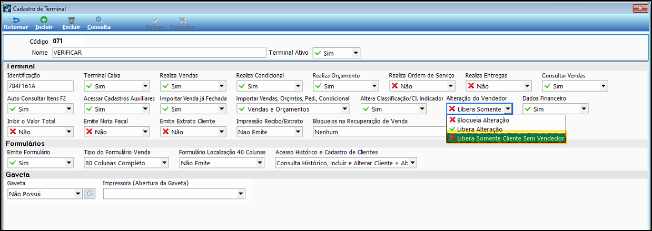Click the Código value 071
Viewport: 652px width, 231px height.
(58, 41)
